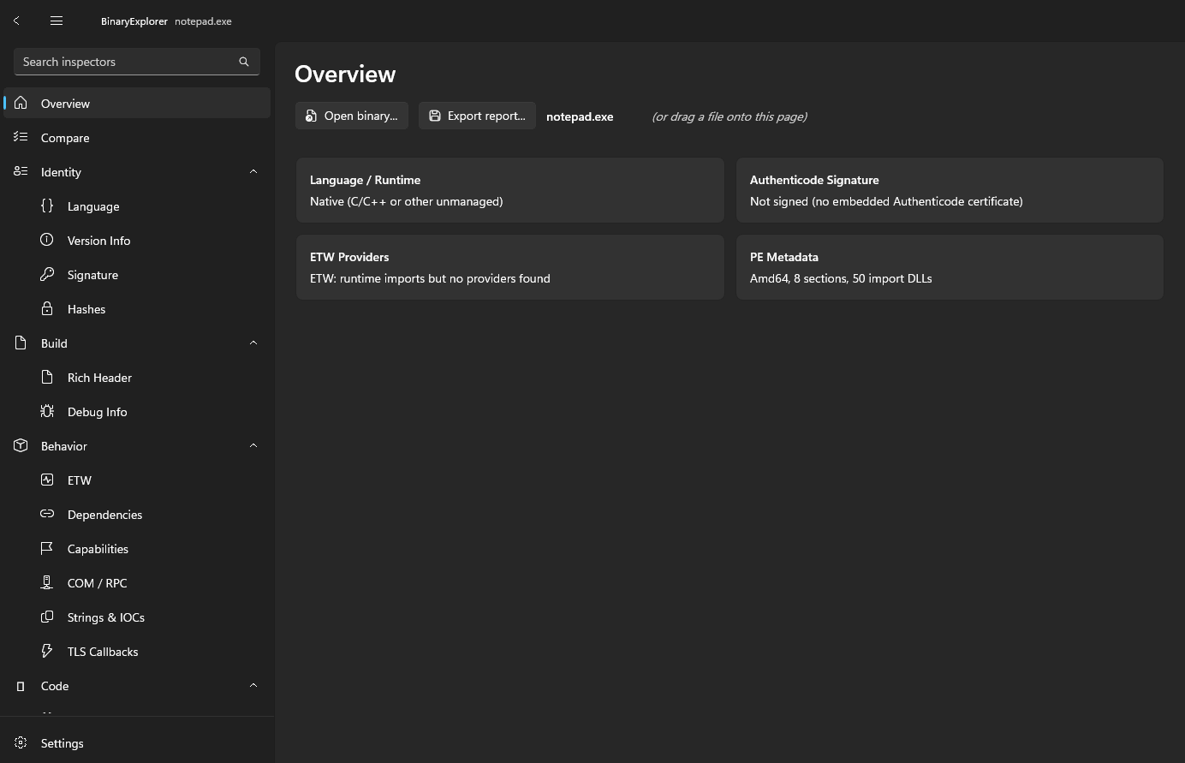Click the Version Info circle icon
This screenshot has width=1185, height=763.
47,240
